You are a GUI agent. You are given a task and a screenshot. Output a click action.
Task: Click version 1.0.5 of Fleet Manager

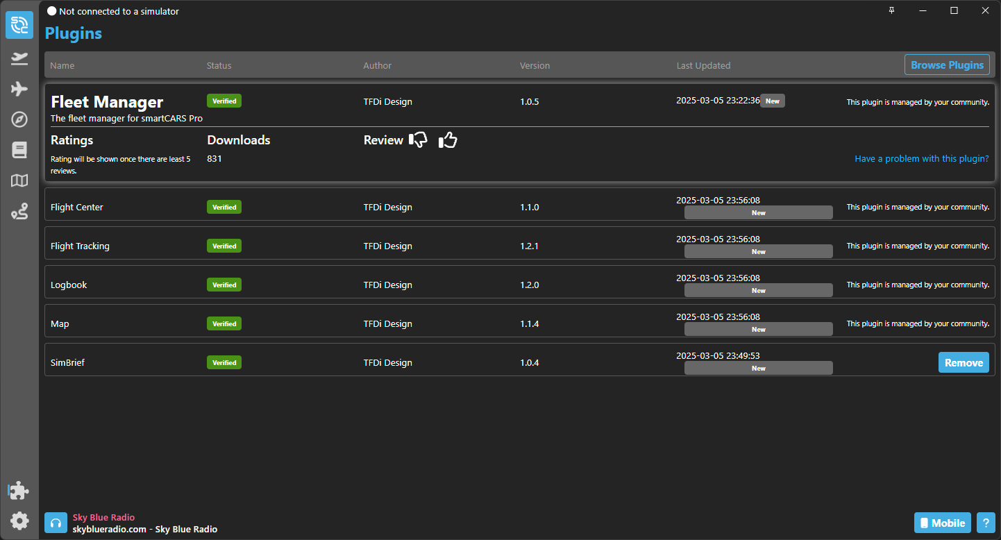(x=530, y=102)
